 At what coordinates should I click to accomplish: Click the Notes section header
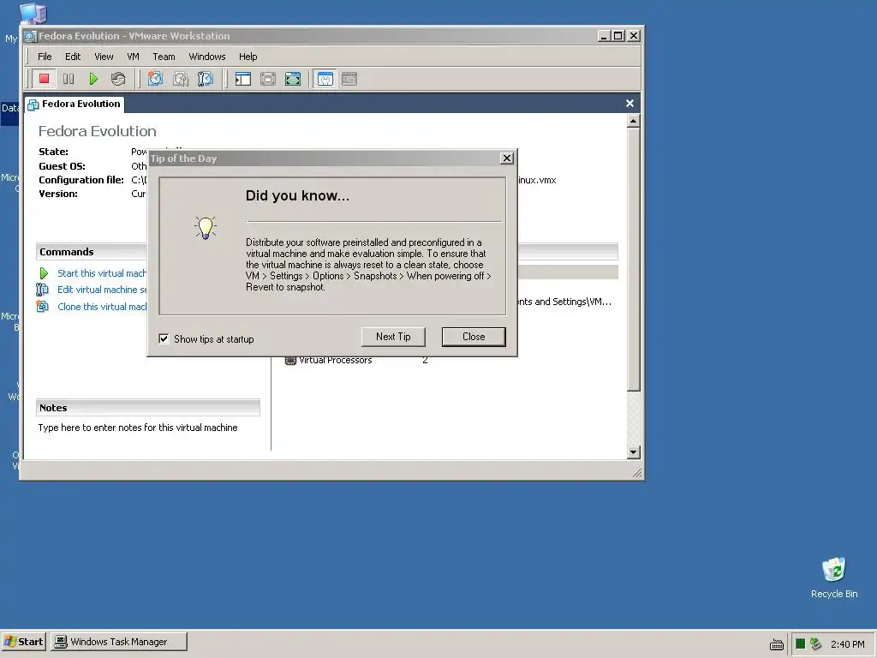tap(147, 408)
